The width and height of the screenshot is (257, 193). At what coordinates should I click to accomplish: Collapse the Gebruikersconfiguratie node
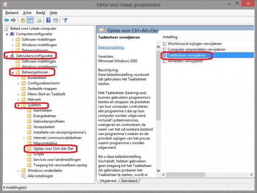coord(7,56)
